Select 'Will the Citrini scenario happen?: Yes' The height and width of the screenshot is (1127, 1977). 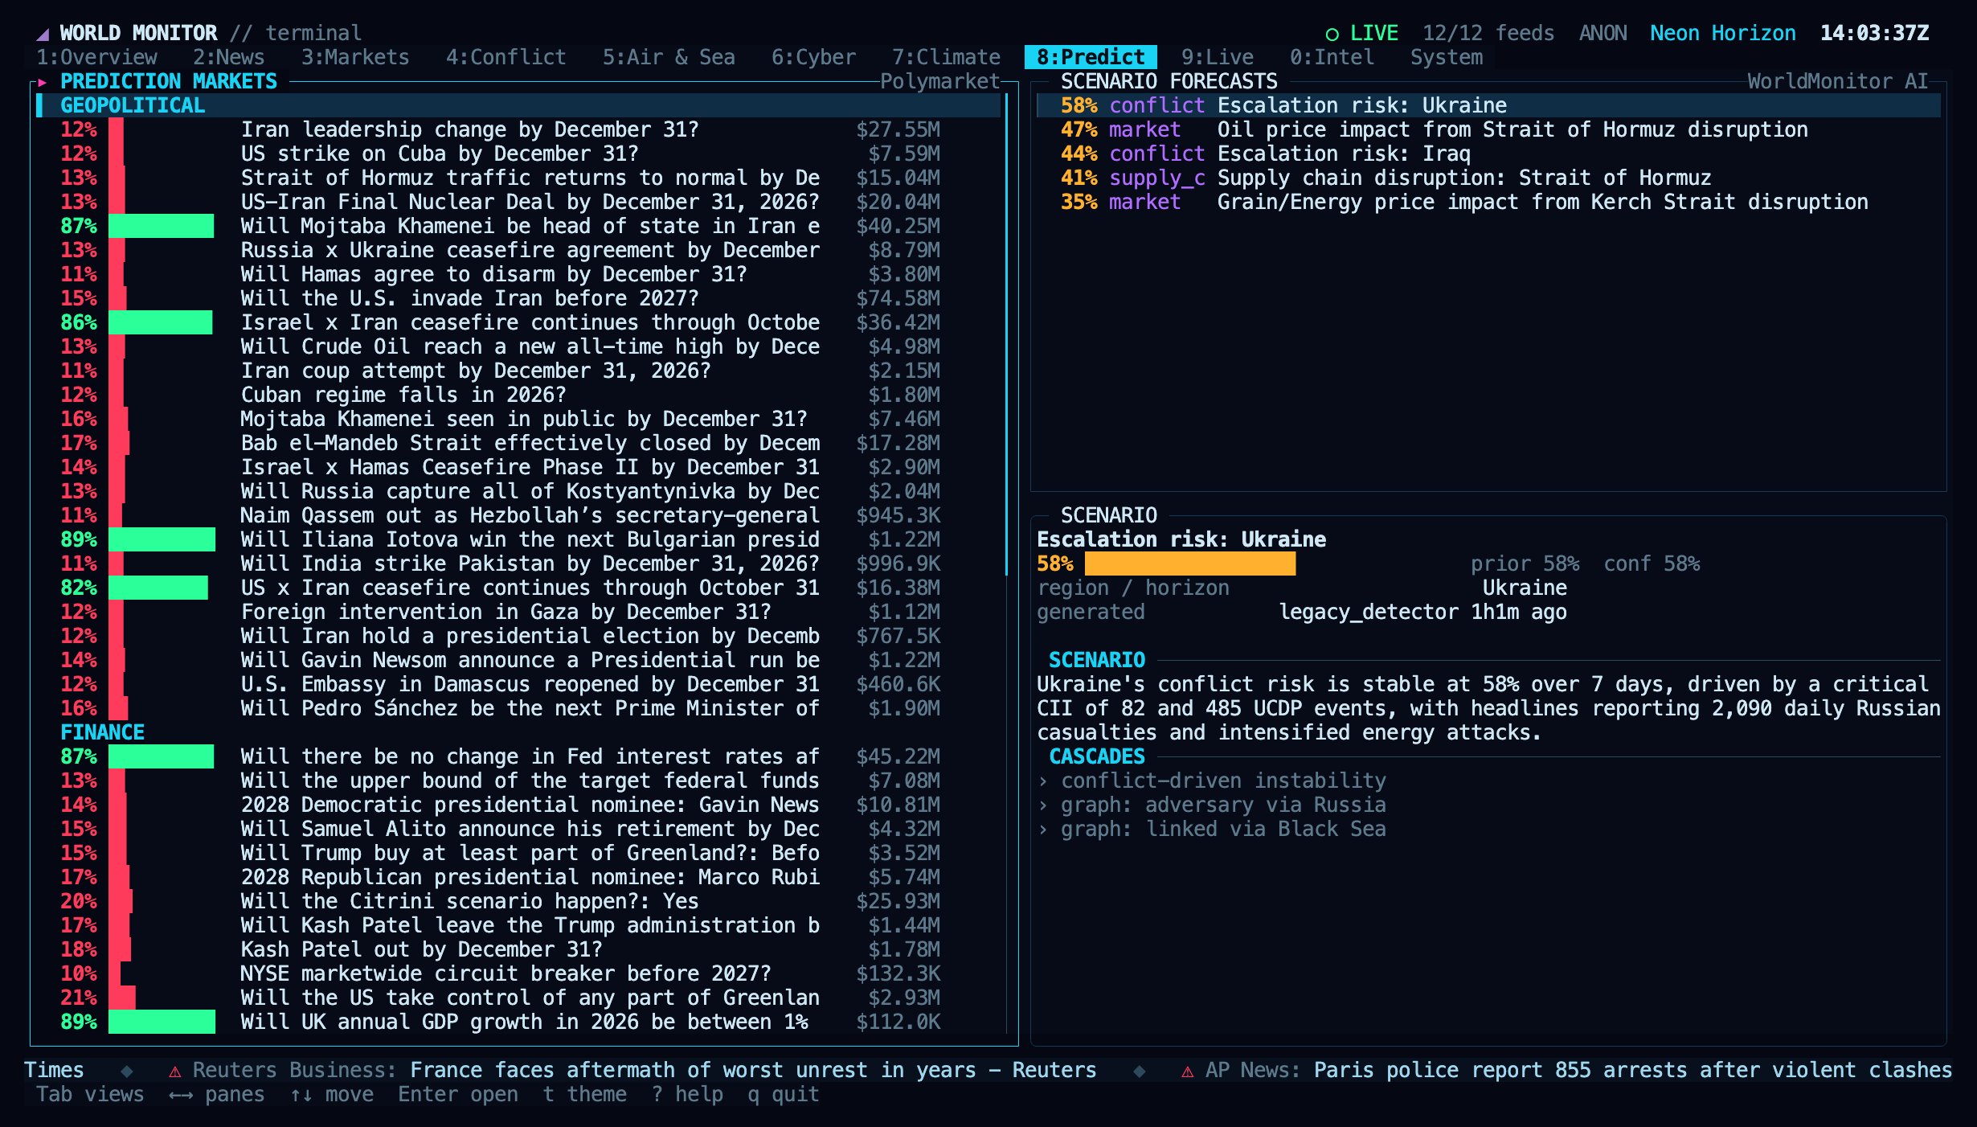coord(518,901)
